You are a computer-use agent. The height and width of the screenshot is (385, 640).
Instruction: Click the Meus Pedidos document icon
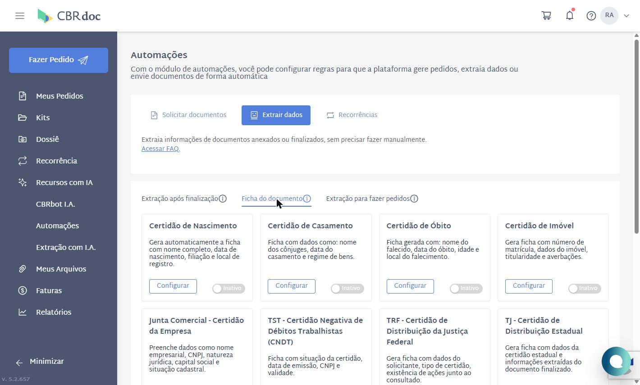(23, 96)
